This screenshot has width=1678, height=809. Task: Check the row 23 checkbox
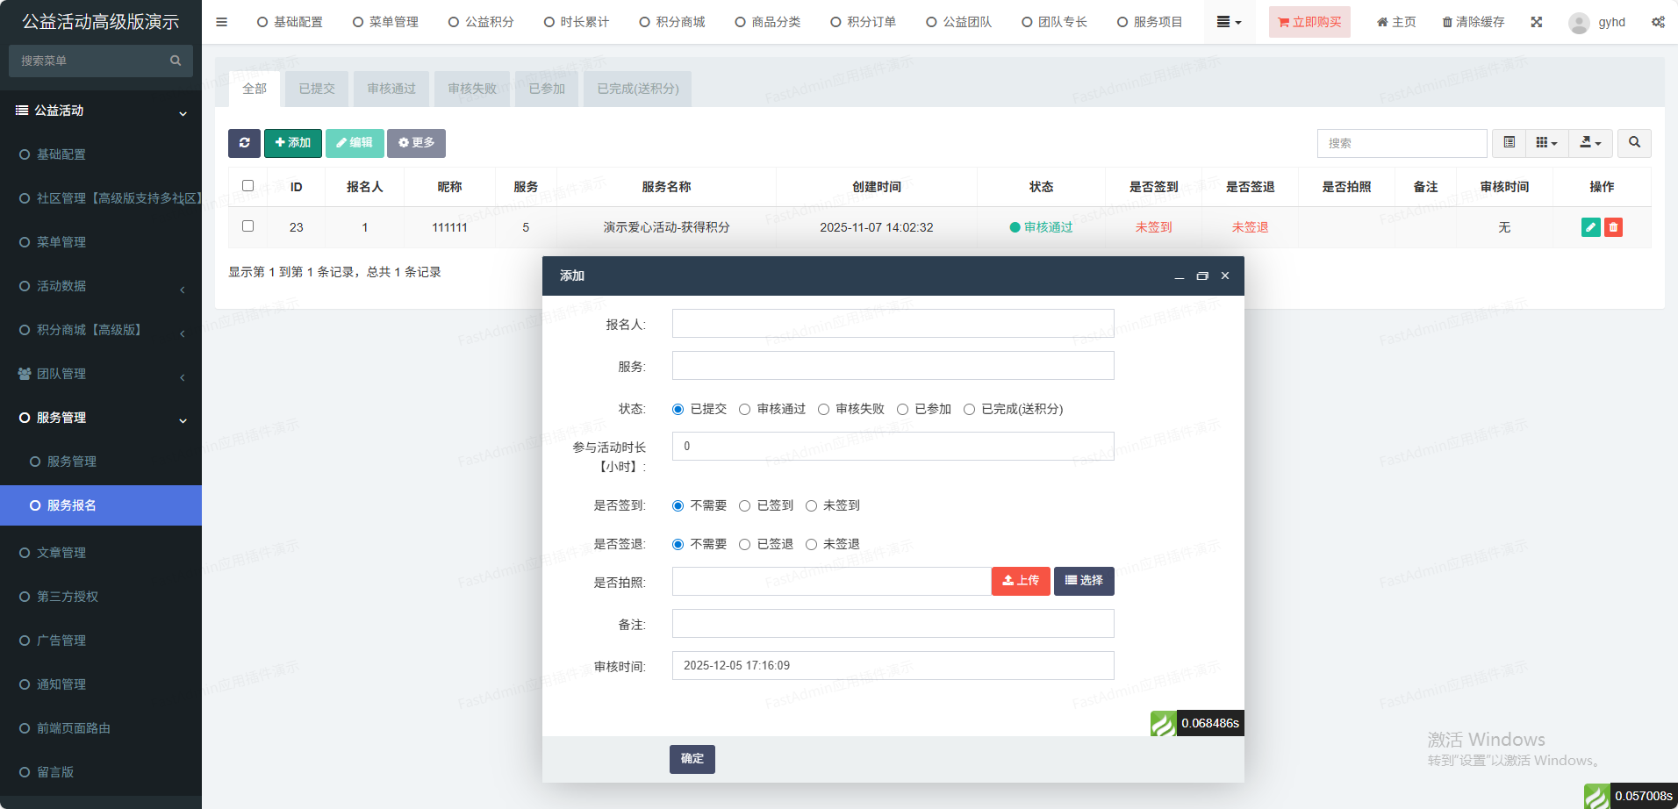click(x=247, y=226)
